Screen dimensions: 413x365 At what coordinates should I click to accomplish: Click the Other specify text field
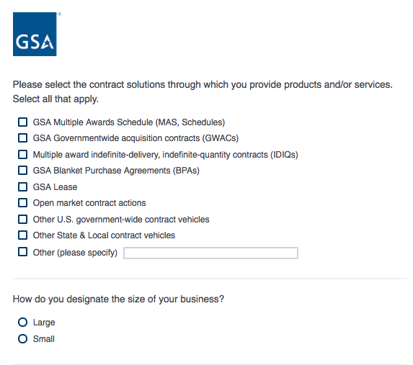tap(210, 253)
